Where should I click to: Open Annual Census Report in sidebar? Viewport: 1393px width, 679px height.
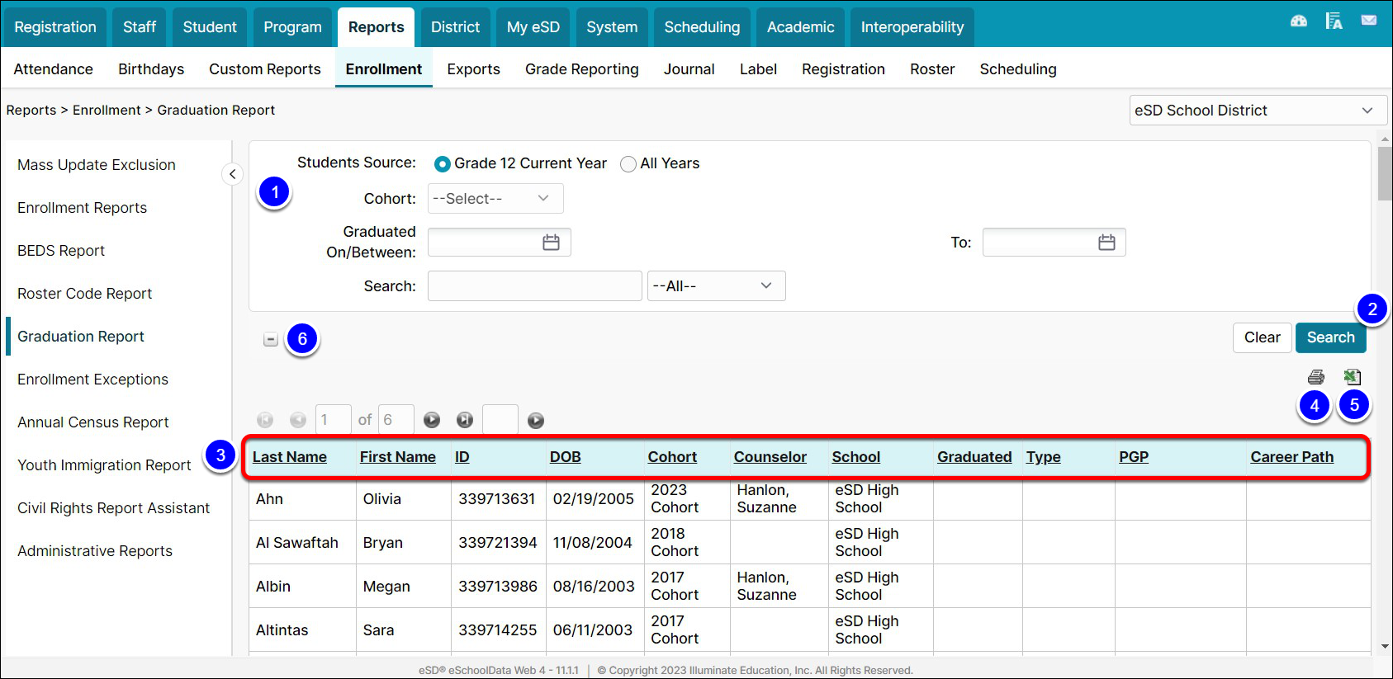point(93,422)
